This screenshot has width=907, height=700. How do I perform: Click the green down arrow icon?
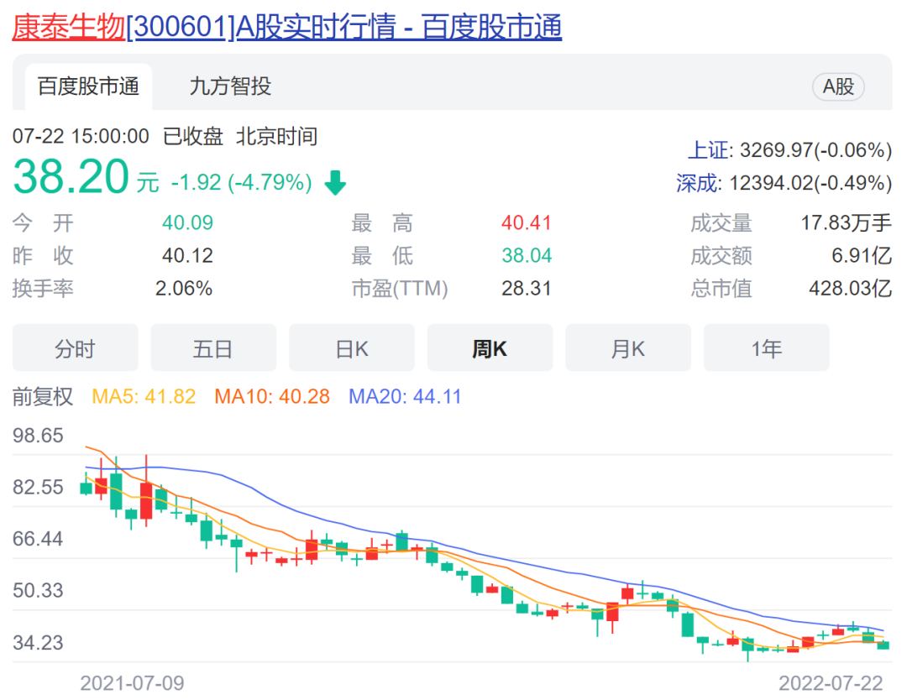pyautogui.click(x=335, y=183)
